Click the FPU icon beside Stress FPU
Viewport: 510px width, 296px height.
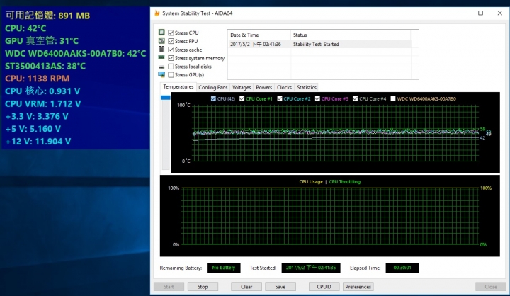coord(161,40)
